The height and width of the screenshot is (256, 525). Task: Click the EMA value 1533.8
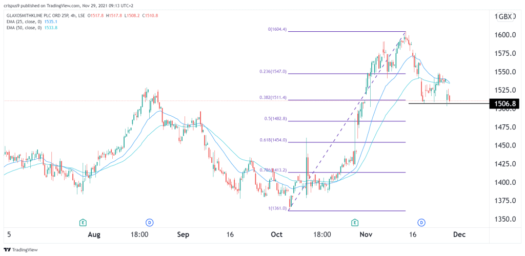tap(51, 28)
